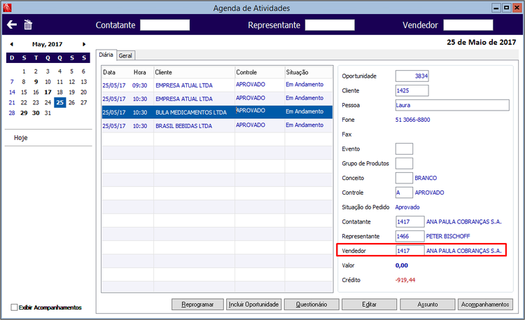Click the Pessoa field containing Laura

pos(452,105)
